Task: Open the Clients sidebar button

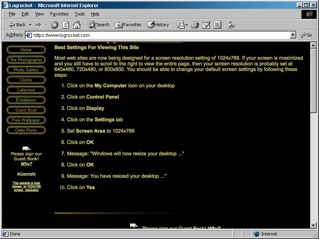Action: (26, 80)
